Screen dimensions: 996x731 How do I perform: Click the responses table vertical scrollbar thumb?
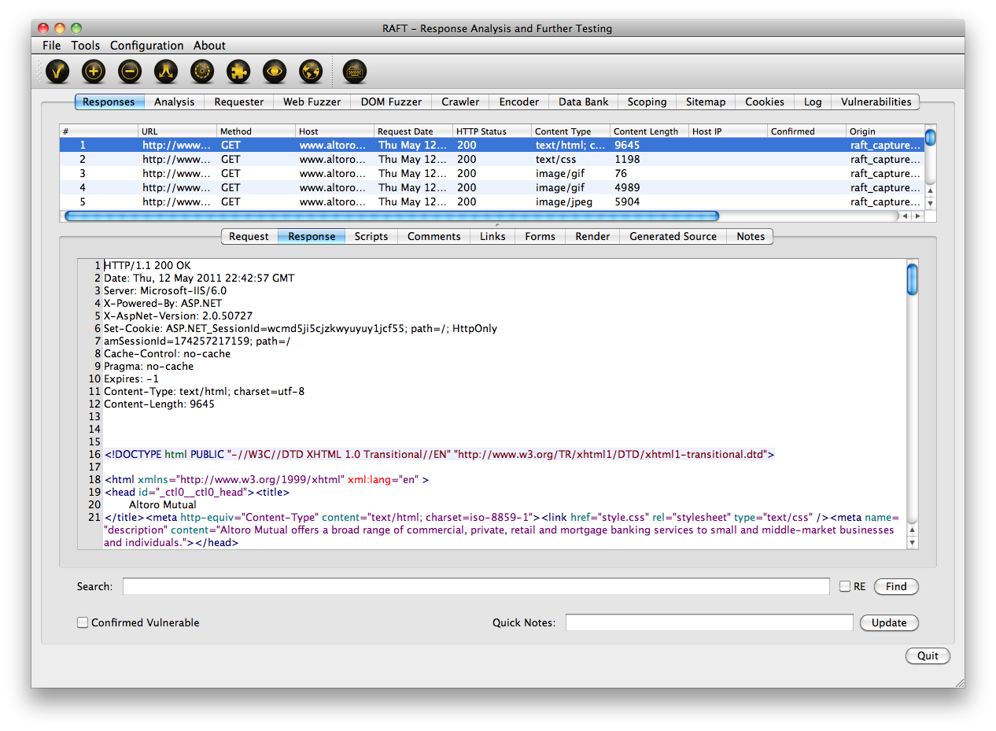(930, 137)
